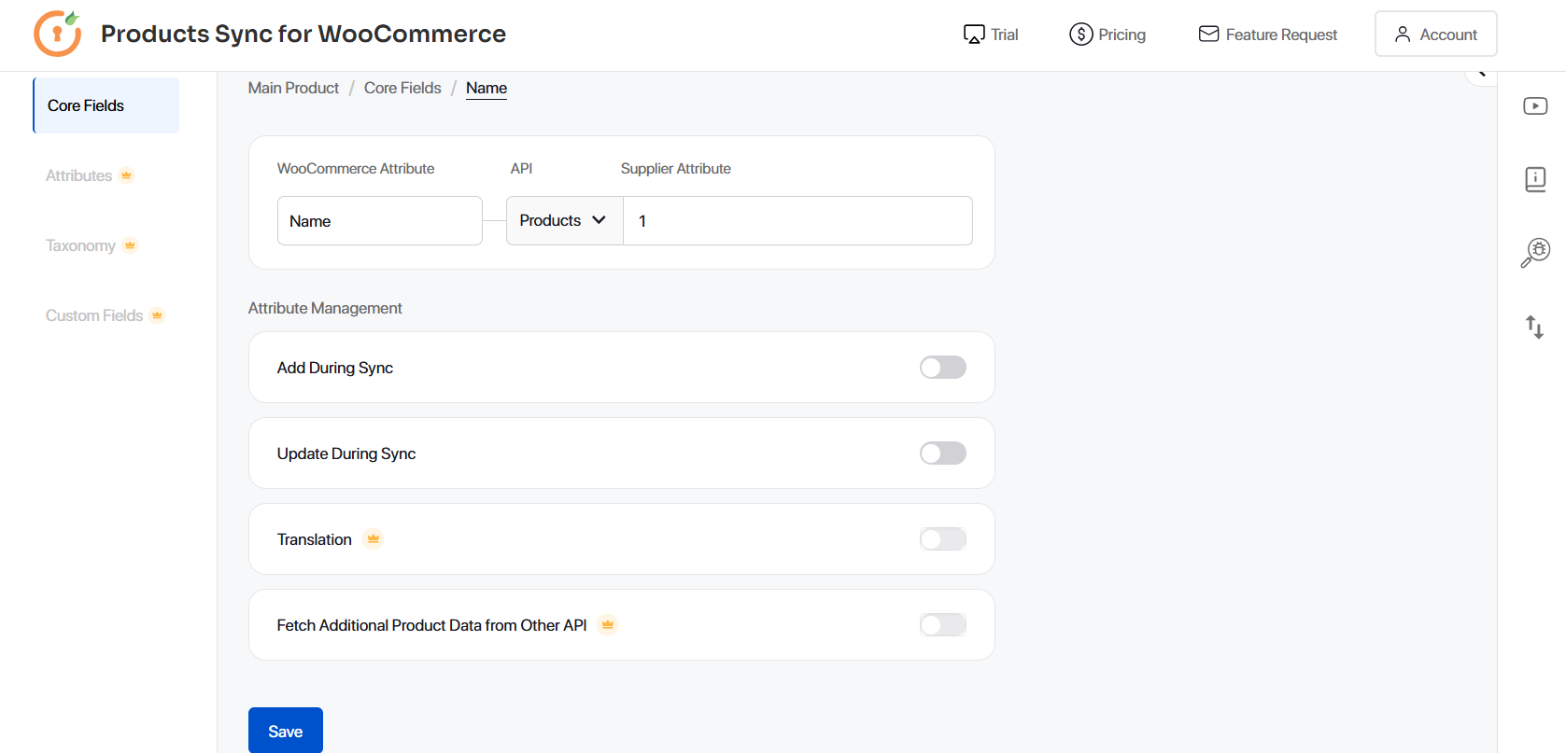
Task: Click the up-down sync arrows icon
Action: click(1534, 327)
